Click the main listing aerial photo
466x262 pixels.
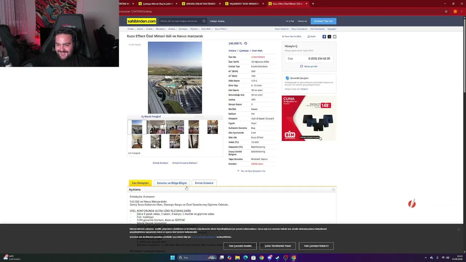[175, 78]
